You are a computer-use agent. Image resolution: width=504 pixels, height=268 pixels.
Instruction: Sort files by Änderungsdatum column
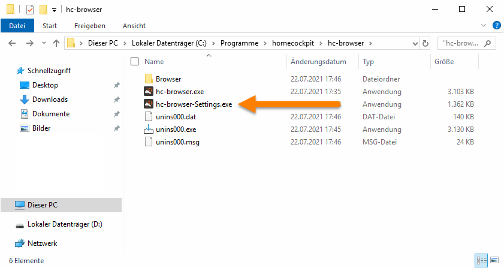pos(318,61)
